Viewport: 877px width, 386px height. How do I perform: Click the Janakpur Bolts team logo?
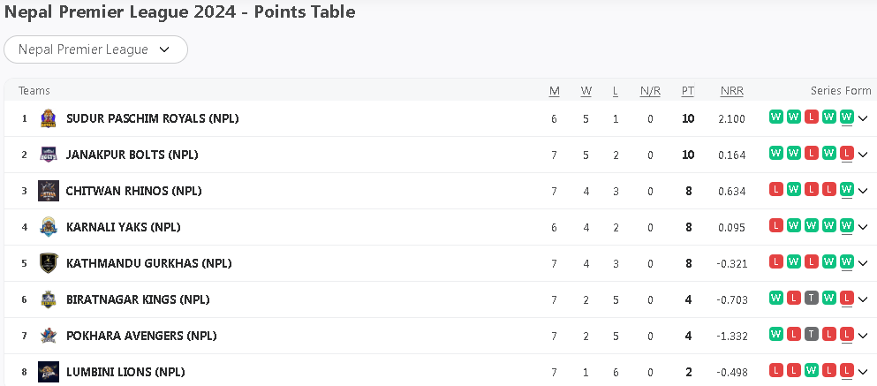(x=49, y=155)
